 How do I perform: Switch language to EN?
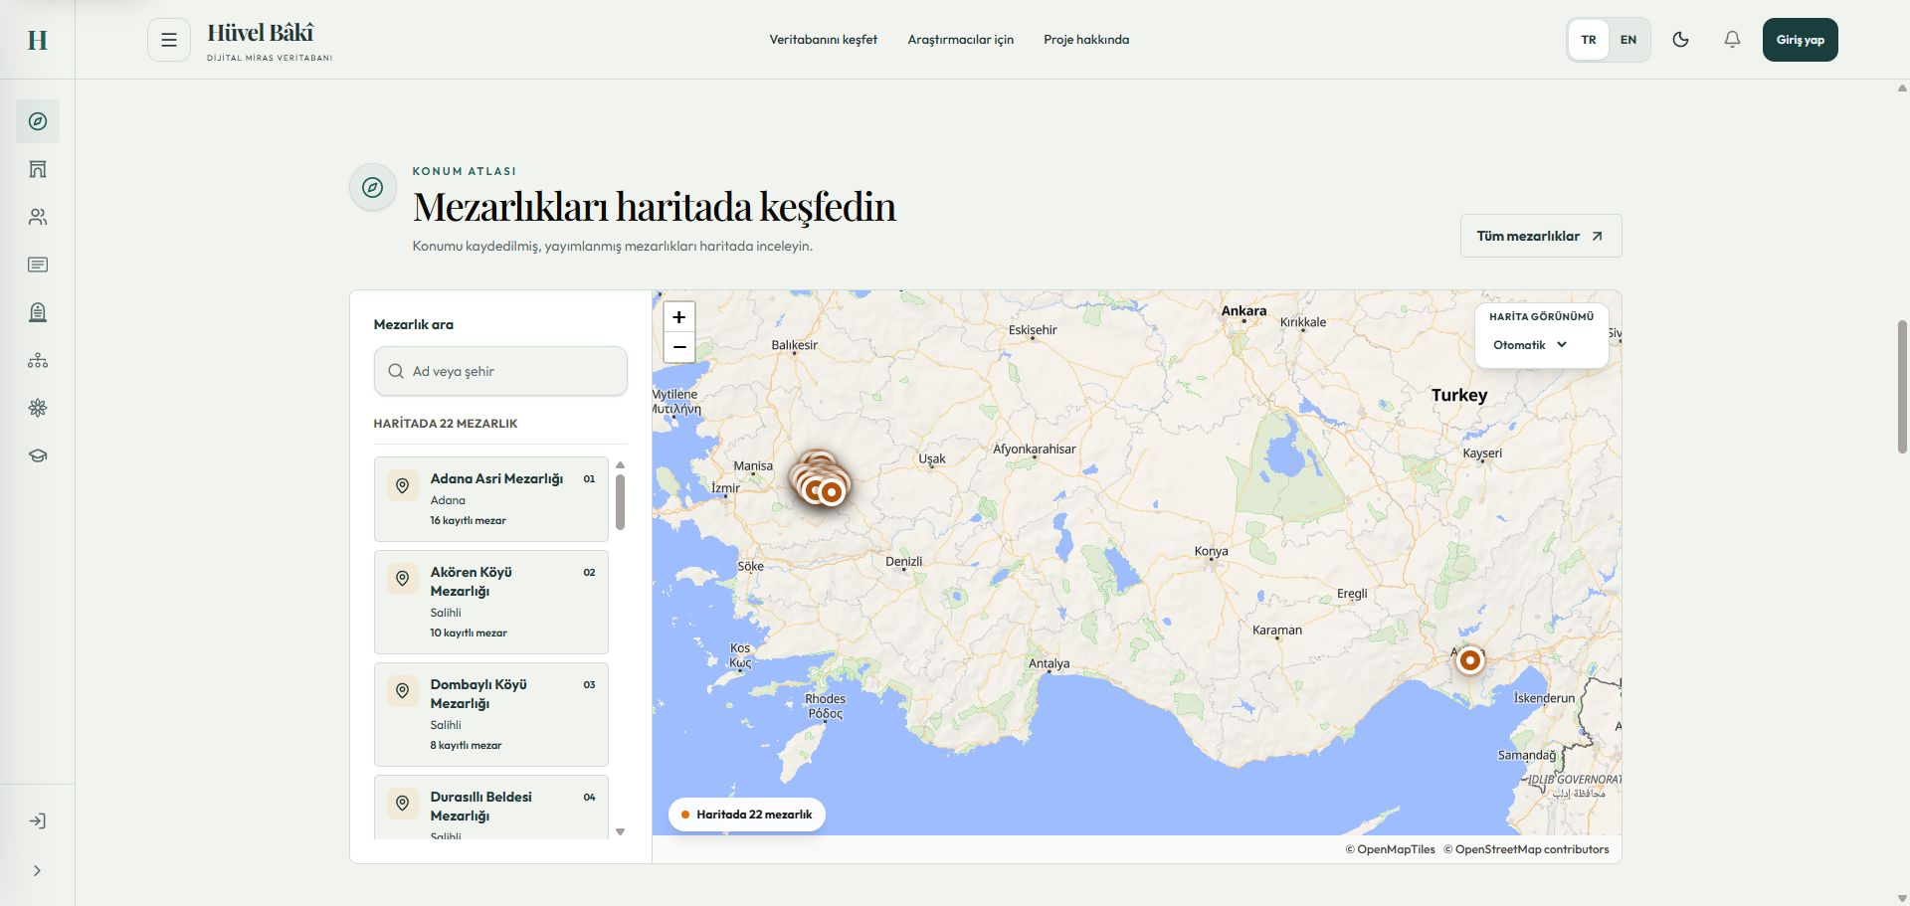(1628, 40)
